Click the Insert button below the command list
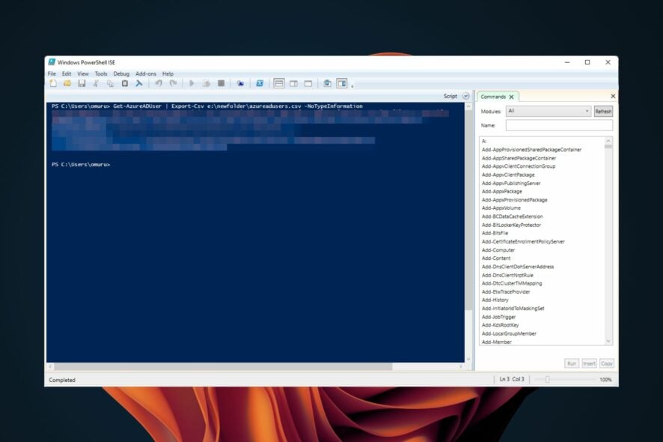Screen dimensions: 663x442 pos(589,363)
